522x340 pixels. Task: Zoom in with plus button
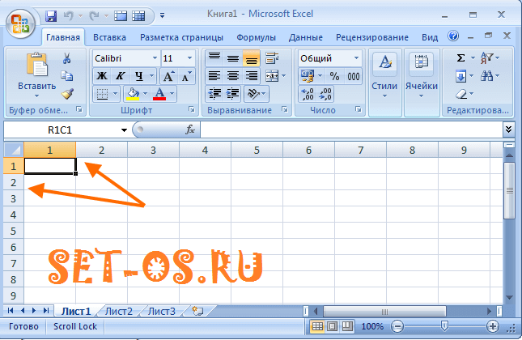pos(492,326)
